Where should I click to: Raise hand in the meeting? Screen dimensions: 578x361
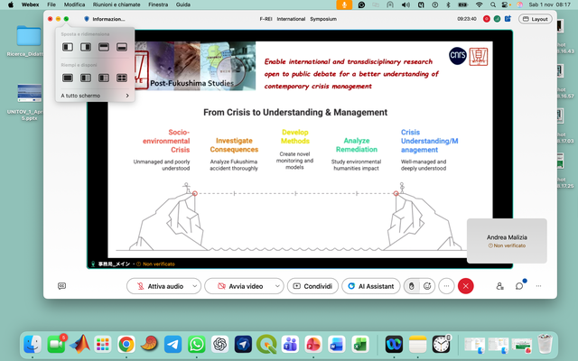(412, 286)
